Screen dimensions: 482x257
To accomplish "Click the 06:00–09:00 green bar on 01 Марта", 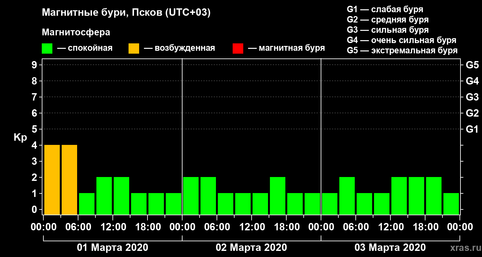I will click(87, 204).
